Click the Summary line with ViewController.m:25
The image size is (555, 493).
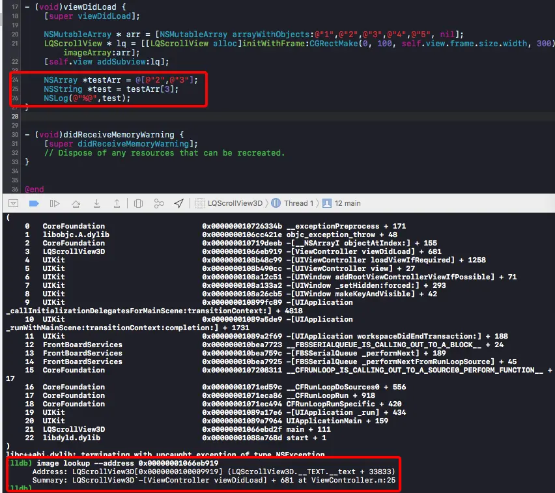pos(214,480)
